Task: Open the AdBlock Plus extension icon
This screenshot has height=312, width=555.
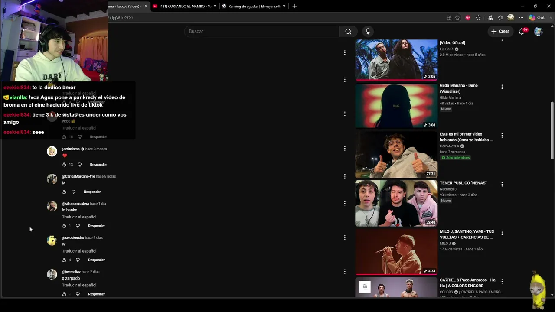Action: pyautogui.click(x=467, y=18)
